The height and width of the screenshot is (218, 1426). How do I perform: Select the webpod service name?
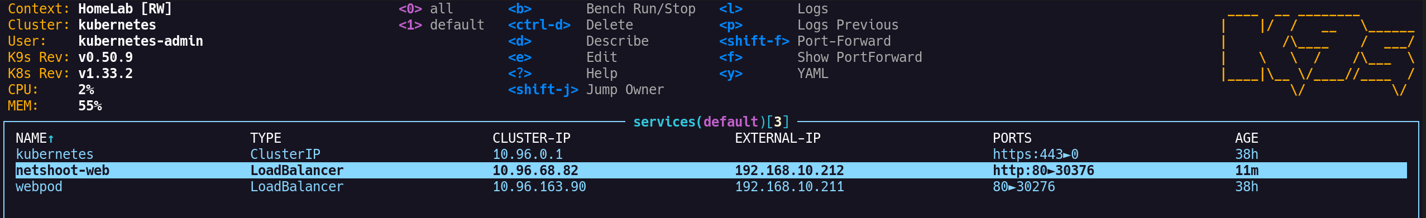[x=39, y=187]
